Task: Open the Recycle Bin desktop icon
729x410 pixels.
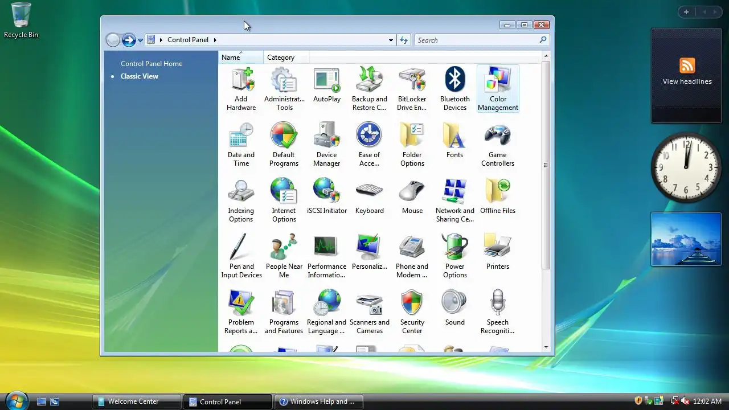Action: (21, 20)
